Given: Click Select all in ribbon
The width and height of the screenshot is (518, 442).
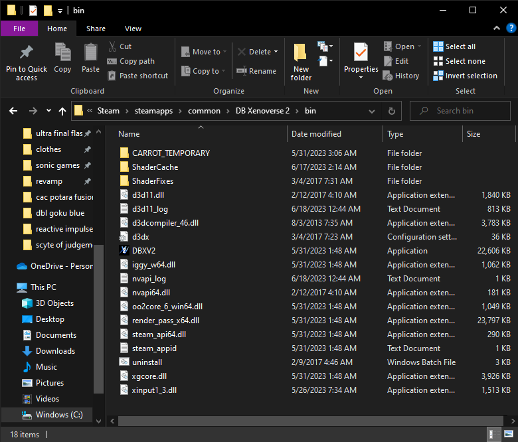Looking at the screenshot, I should point(454,46).
